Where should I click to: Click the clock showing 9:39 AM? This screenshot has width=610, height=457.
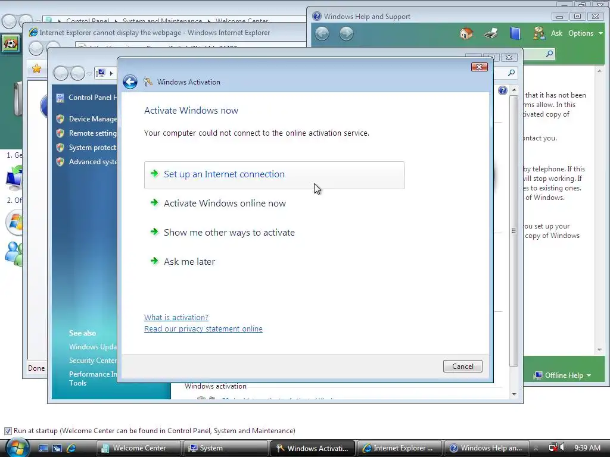click(587, 447)
